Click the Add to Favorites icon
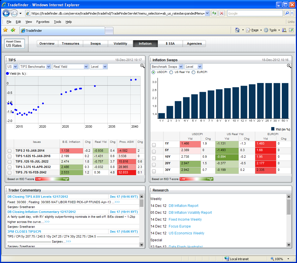297x263 pixels. (x=13, y=30)
